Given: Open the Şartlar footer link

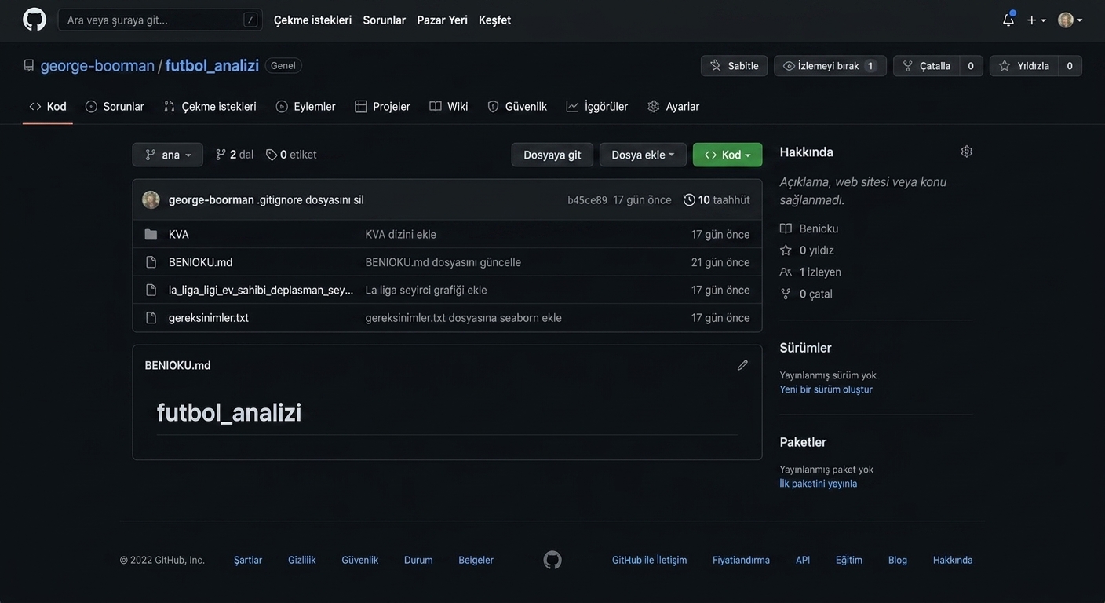Looking at the screenshot, I should (248, 560).
